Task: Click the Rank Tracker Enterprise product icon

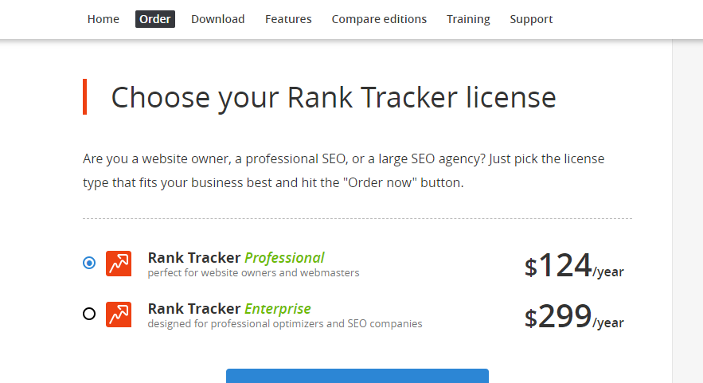Action: tap(119, 315)
